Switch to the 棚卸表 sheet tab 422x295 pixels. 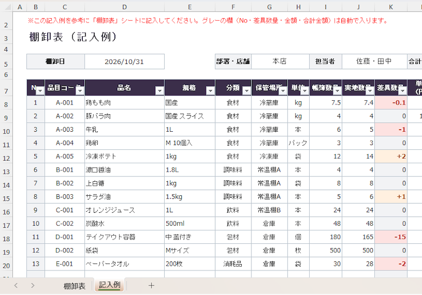74,286
